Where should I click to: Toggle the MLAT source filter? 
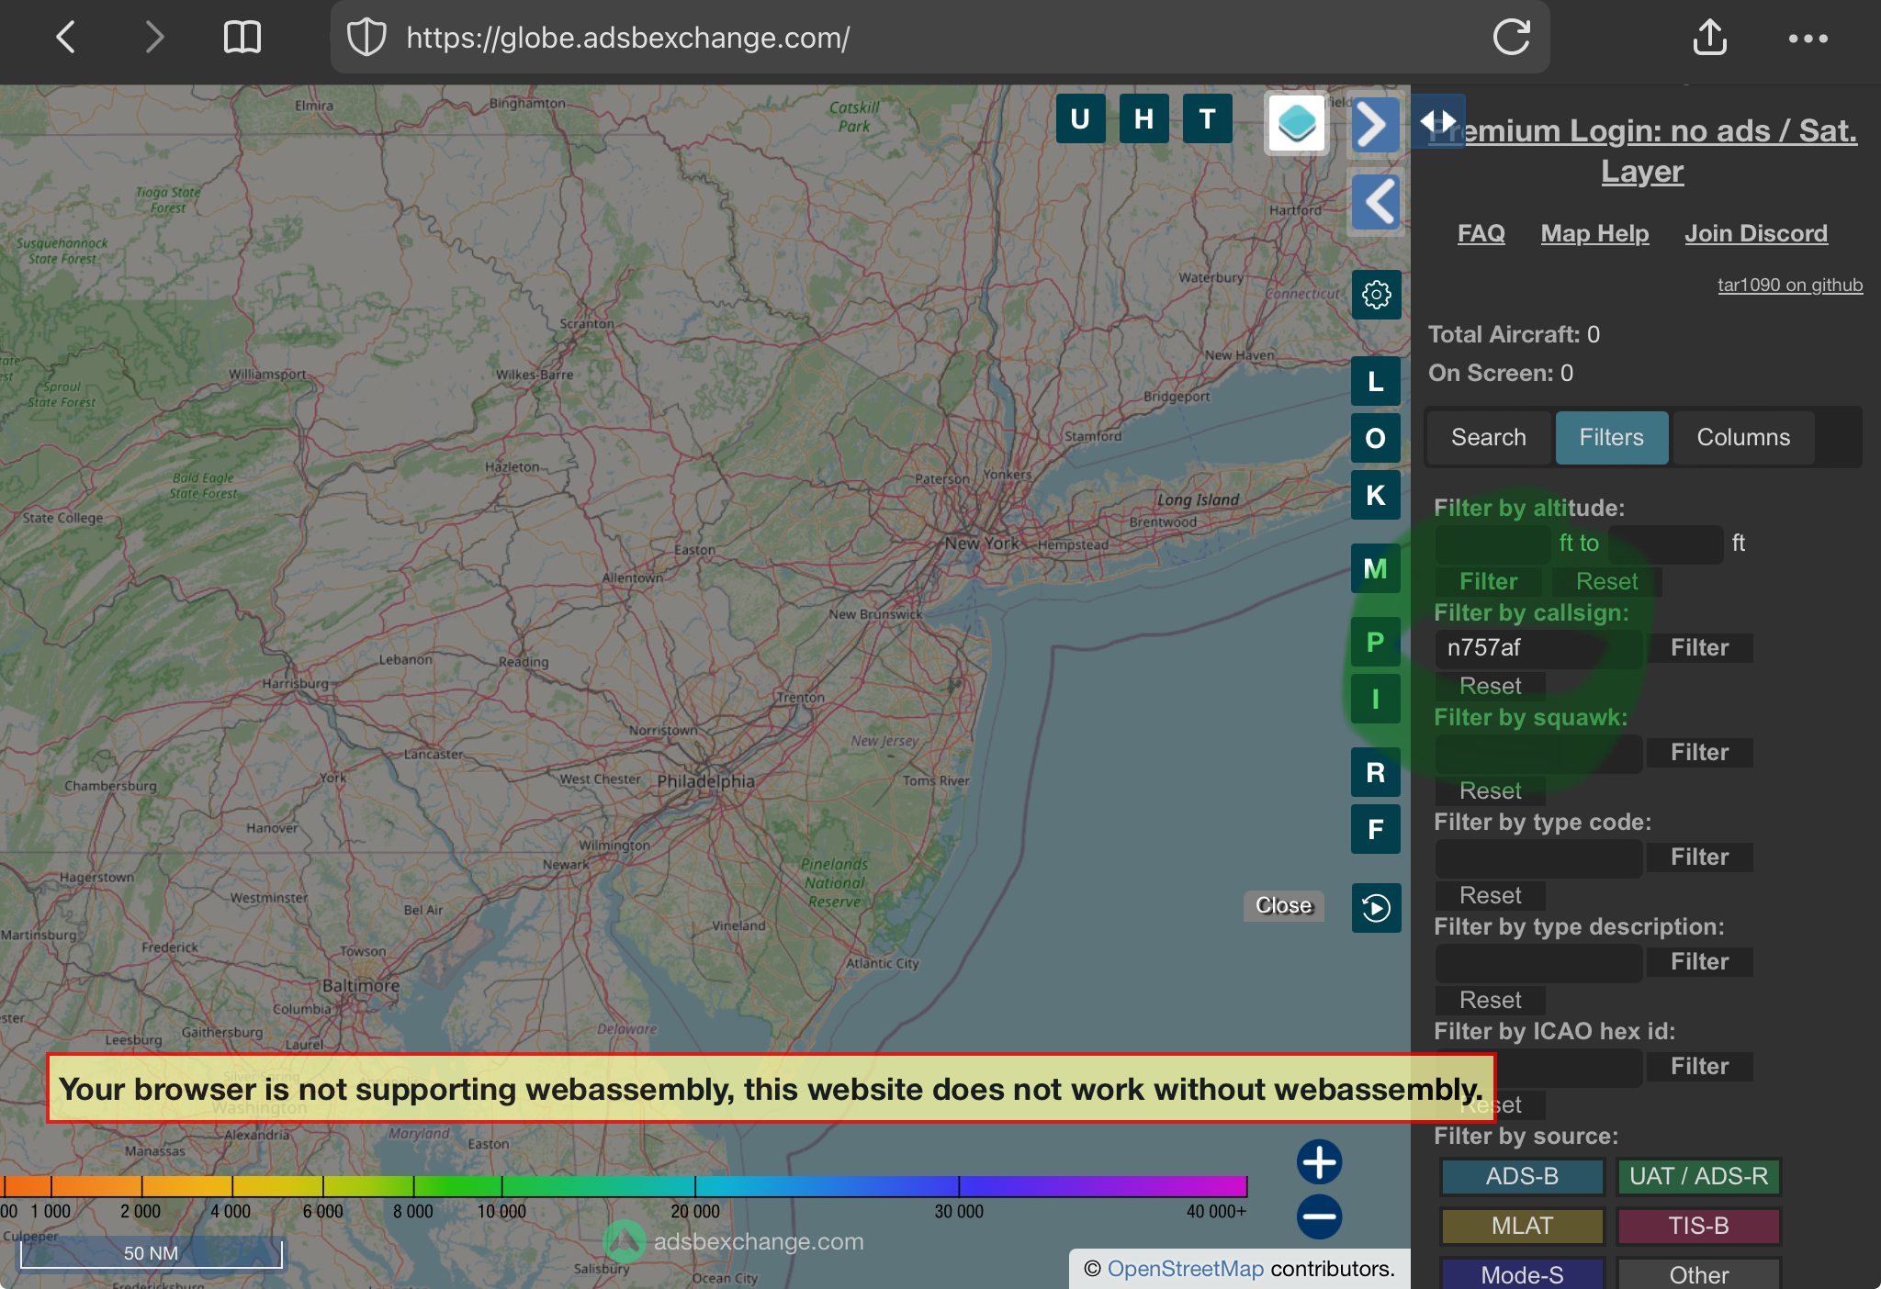click(x=1522, y=1226)
